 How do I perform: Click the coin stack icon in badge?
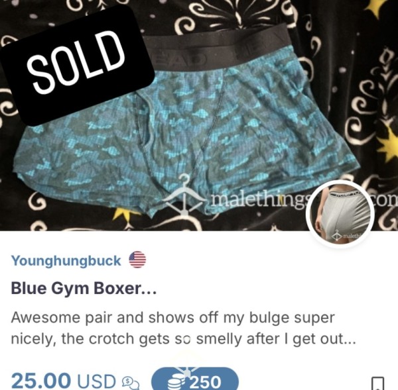tap(177, 382)
